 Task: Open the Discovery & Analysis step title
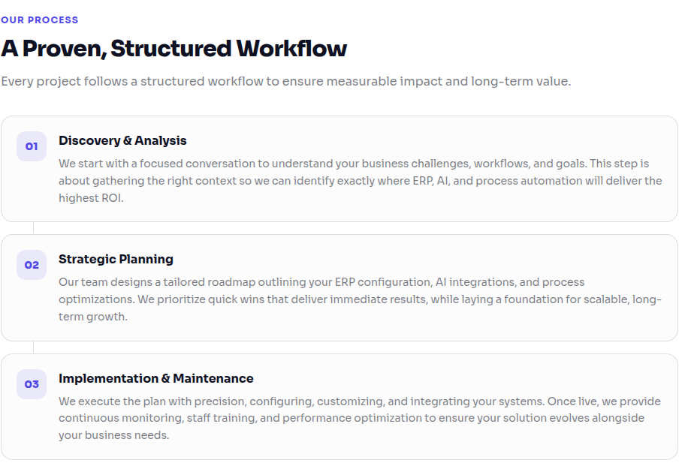[122, 140]
